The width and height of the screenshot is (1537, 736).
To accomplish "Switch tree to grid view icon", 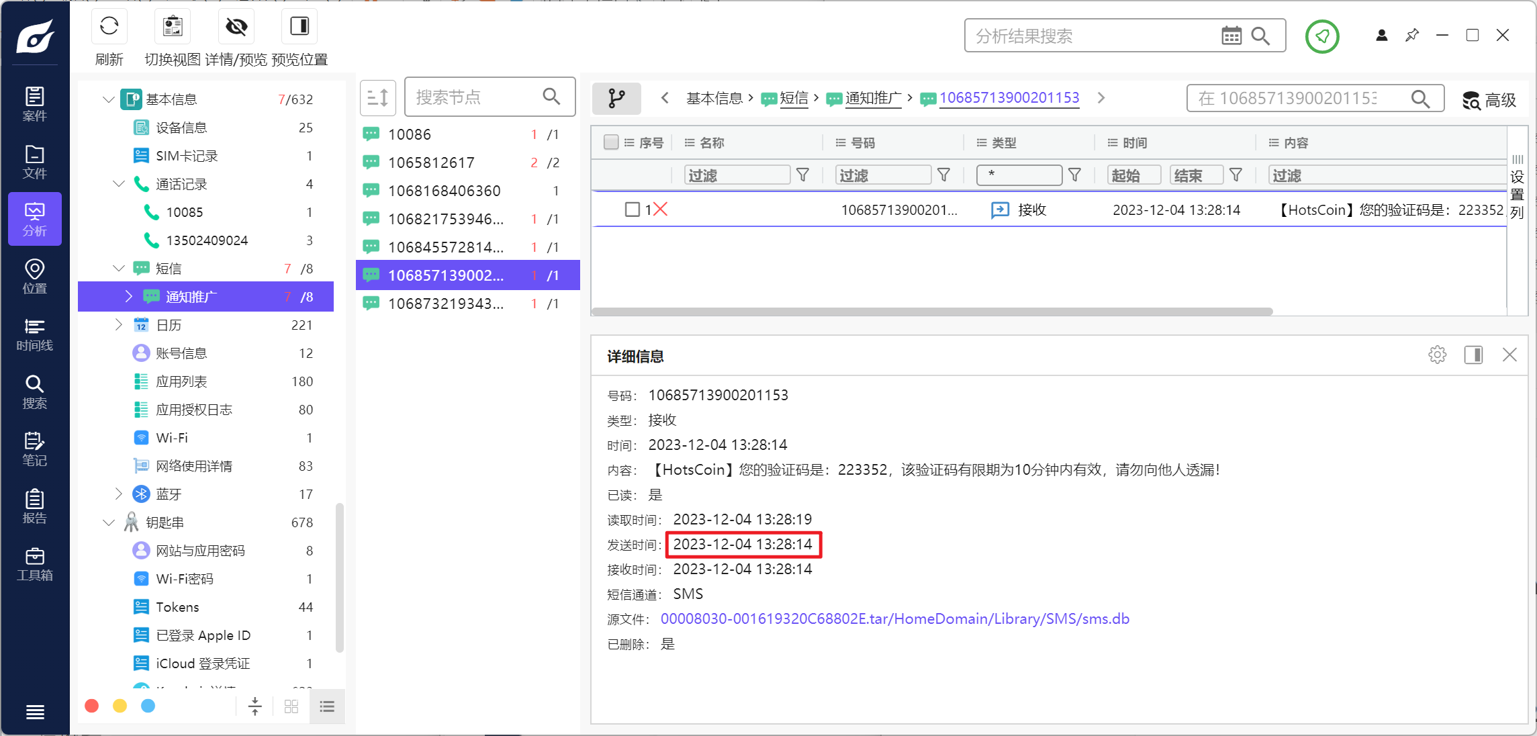I will click(291, 706).
